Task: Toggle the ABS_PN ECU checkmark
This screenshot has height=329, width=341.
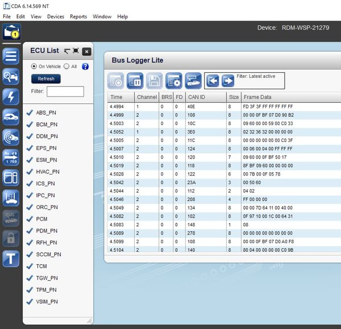Action: click(x=30, y=113)
